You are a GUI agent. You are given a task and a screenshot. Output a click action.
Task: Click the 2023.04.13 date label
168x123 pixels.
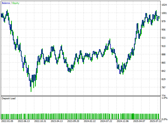click(57, 121)
